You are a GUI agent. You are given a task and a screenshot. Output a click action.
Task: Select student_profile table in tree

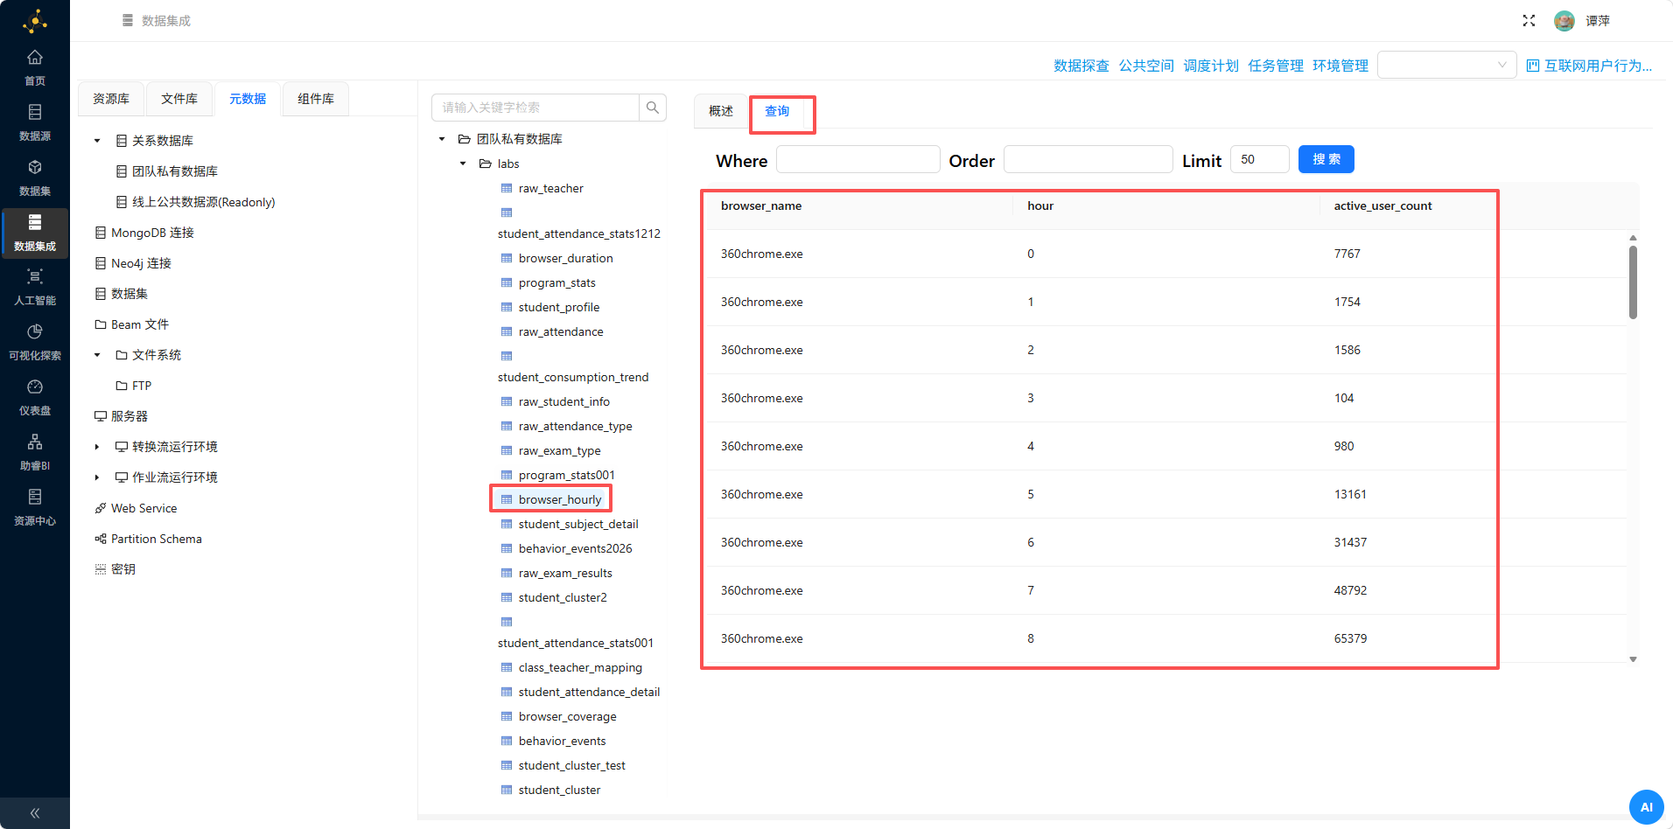559,307
